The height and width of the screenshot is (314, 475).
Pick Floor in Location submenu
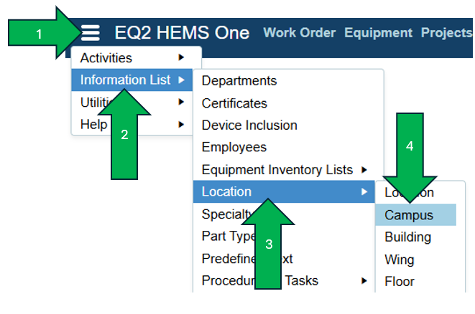tap(400, 282)
